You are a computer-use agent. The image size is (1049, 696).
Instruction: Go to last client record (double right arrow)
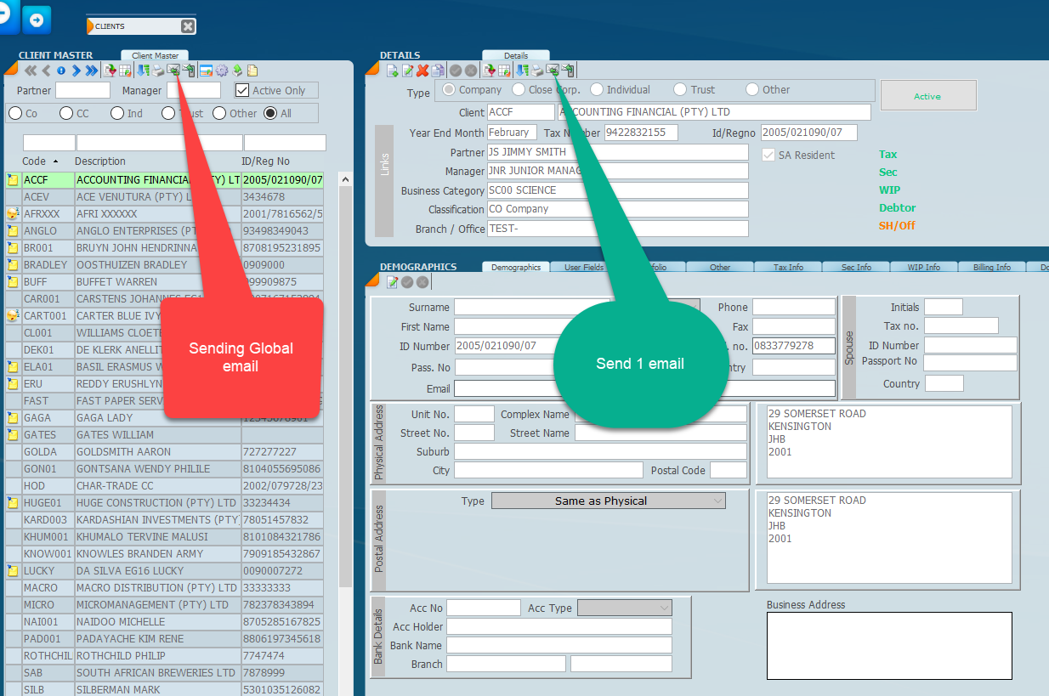(x=91, y=71)
